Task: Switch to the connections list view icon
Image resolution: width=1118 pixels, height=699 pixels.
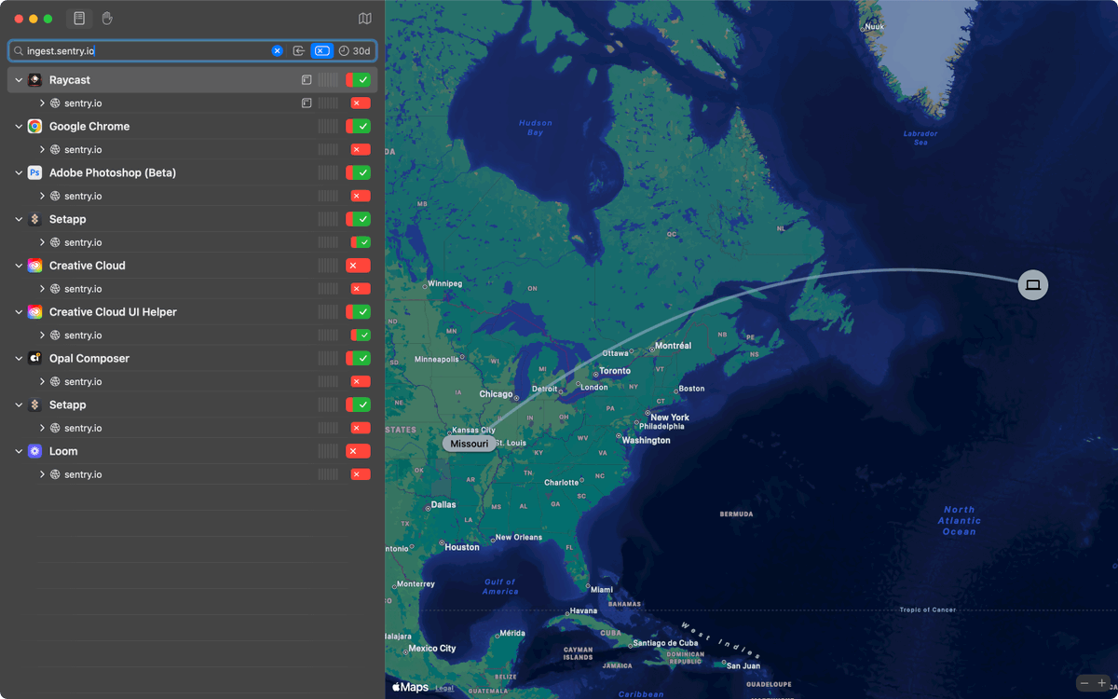Action: tap(79, 19)
